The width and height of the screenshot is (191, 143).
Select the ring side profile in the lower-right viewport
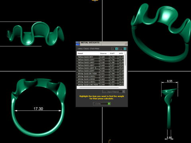point(169,108)
